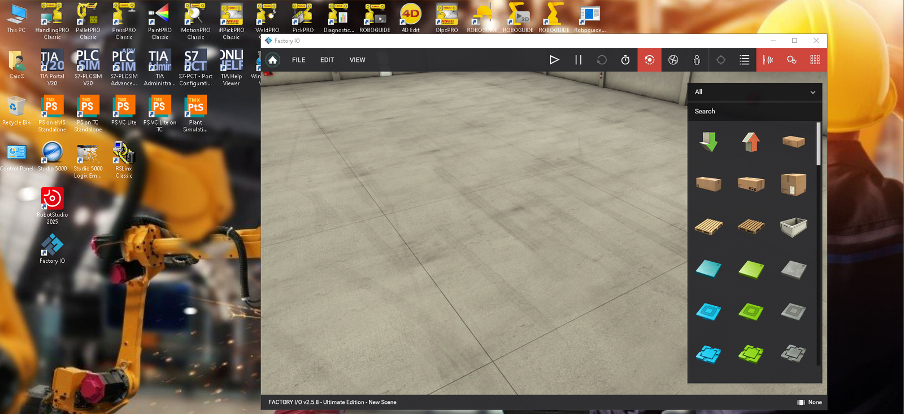Select the green down-arrow emitter part
Image resolution: width=904 pixels, height=414 pixels.
(x=709, y=142)
